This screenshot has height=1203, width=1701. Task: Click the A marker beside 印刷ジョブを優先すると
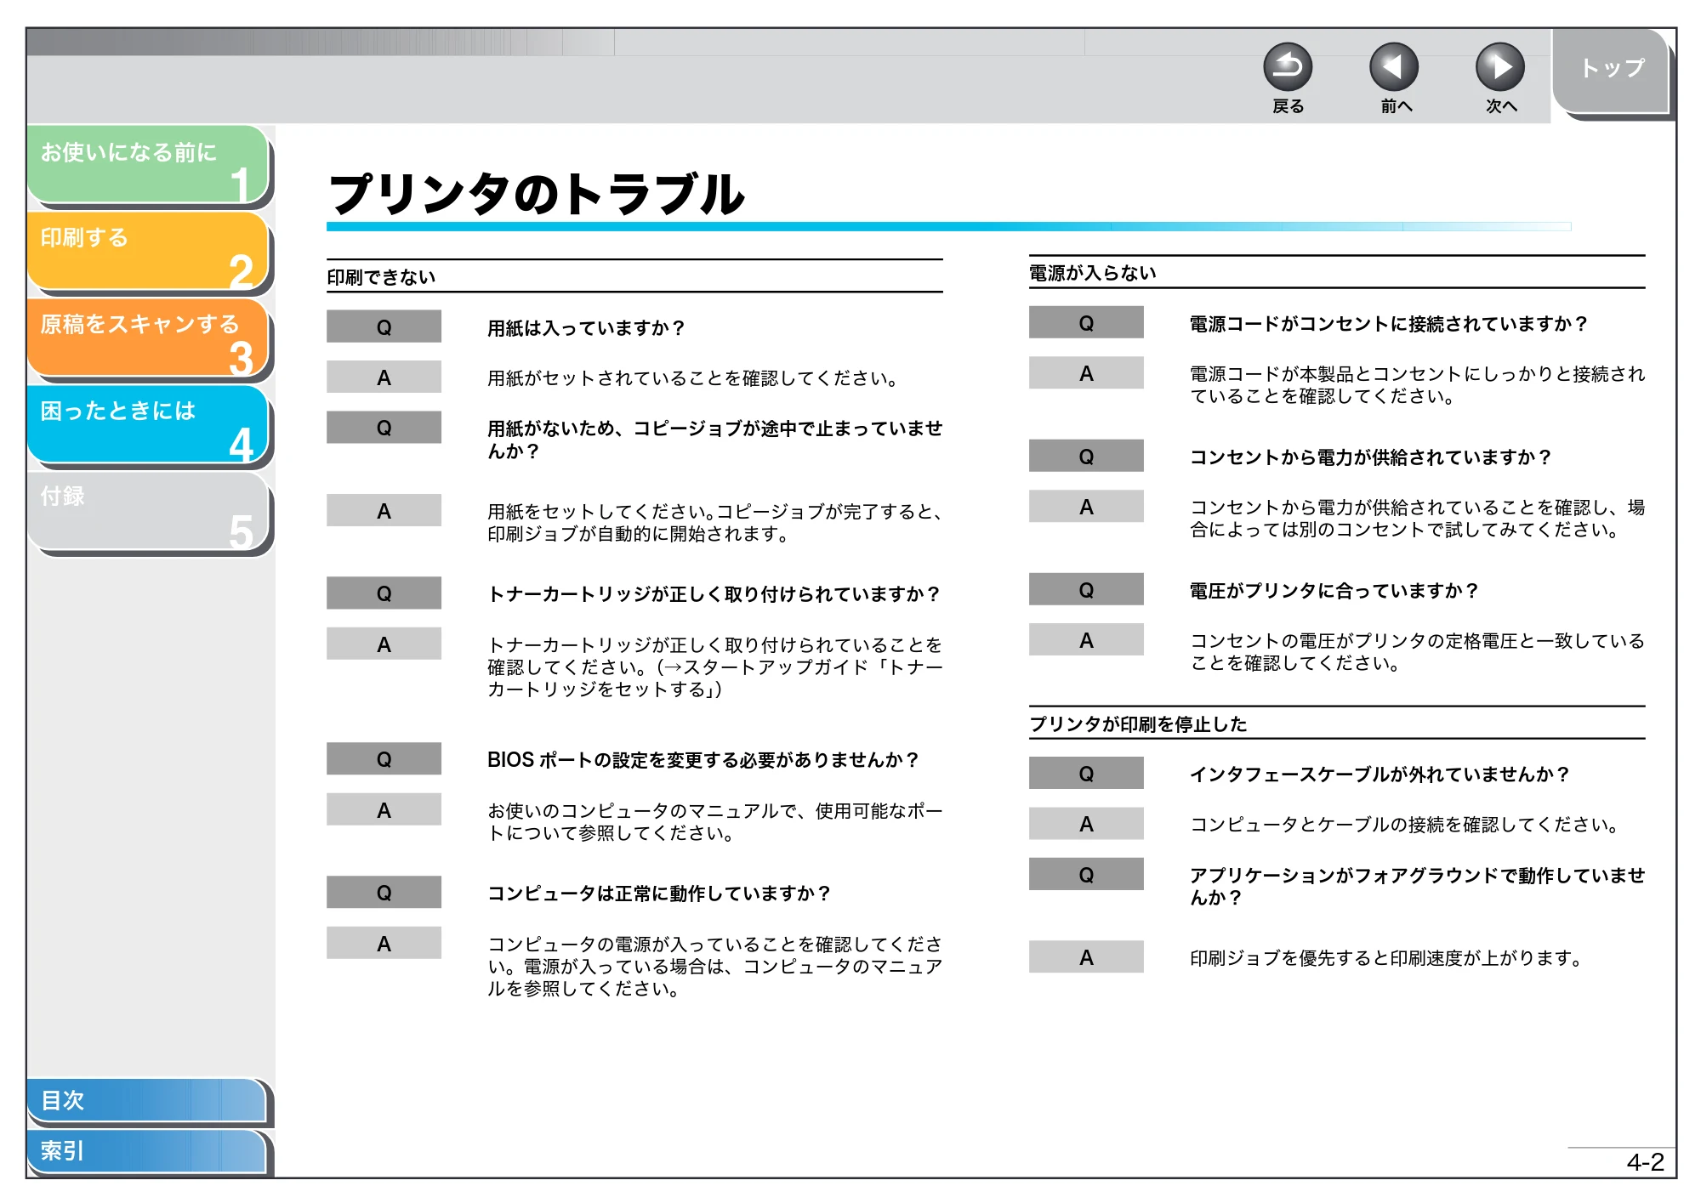pos(1086,956)
